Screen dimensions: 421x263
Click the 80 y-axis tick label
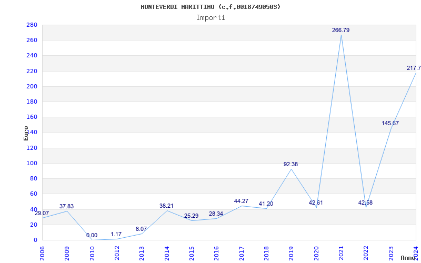tap(34, 178)
